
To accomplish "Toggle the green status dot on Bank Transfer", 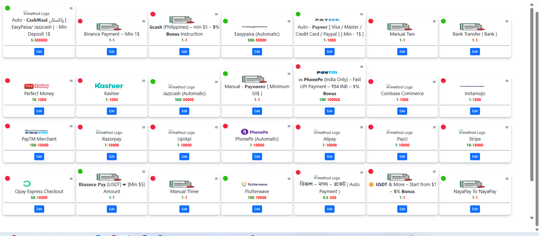I will tap(443, 21).
